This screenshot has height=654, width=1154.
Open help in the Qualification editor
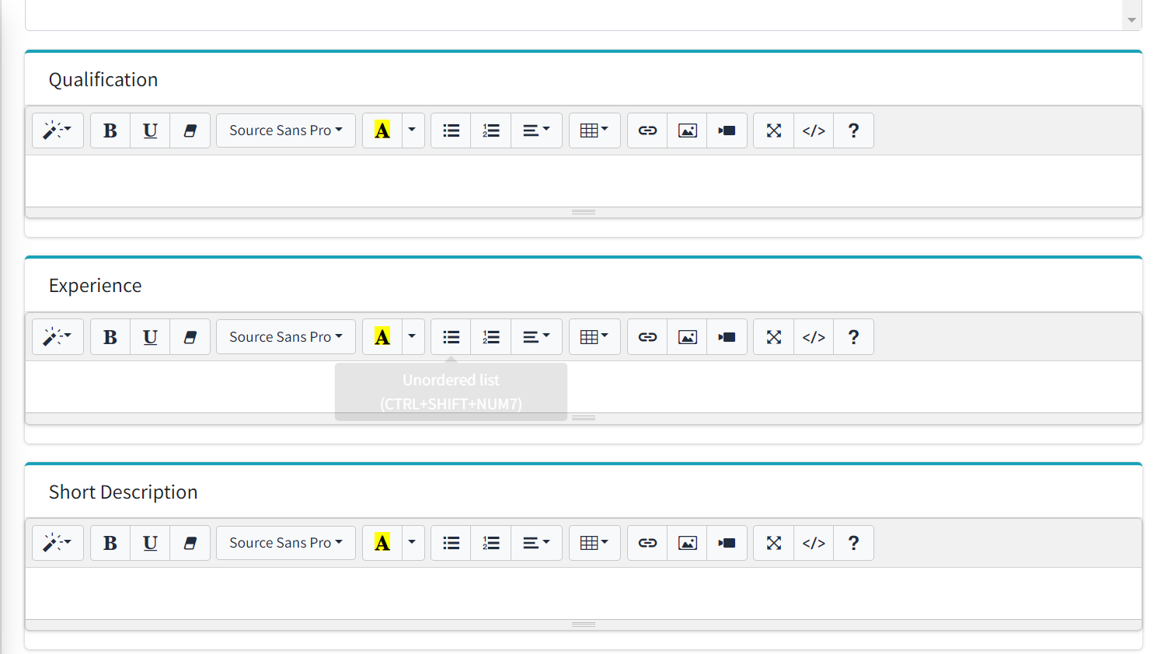pos(853,130)
